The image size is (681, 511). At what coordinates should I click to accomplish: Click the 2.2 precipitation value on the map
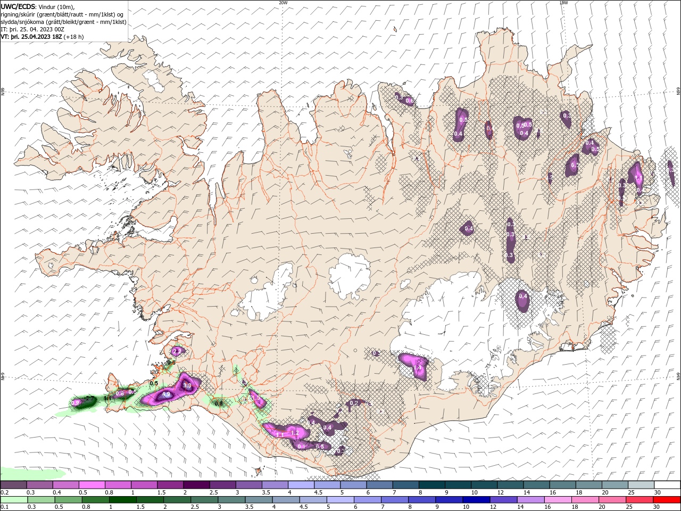177,351
